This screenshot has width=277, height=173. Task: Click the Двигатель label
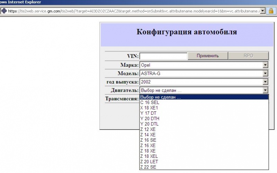click(x=125, y=90)
